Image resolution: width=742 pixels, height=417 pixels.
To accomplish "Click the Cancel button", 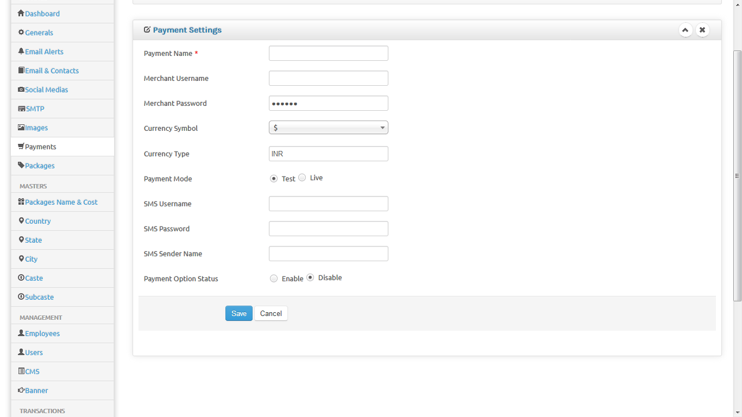I will click(x=271, y=313).
